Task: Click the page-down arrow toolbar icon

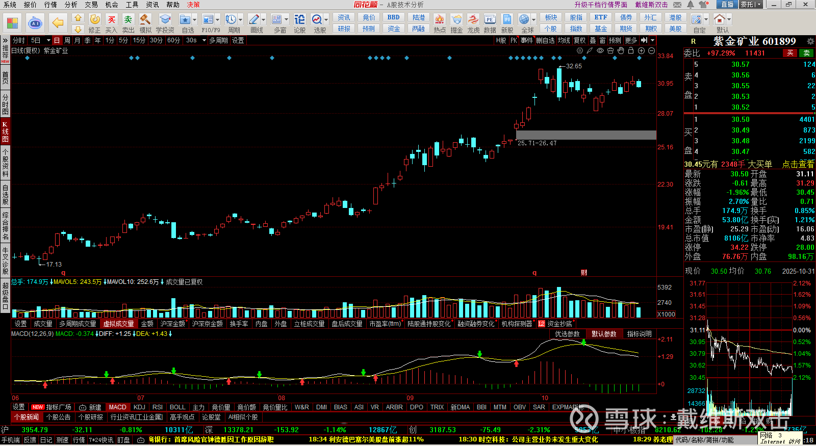Action: (78, 29)
